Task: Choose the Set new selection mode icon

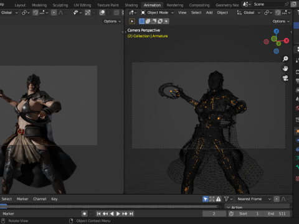Action: [141, 21]
